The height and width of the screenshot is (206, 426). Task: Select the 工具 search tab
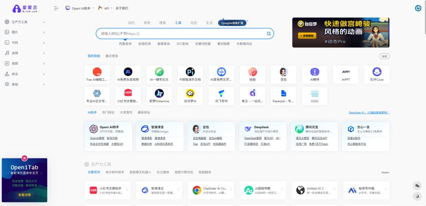(178, 23)
